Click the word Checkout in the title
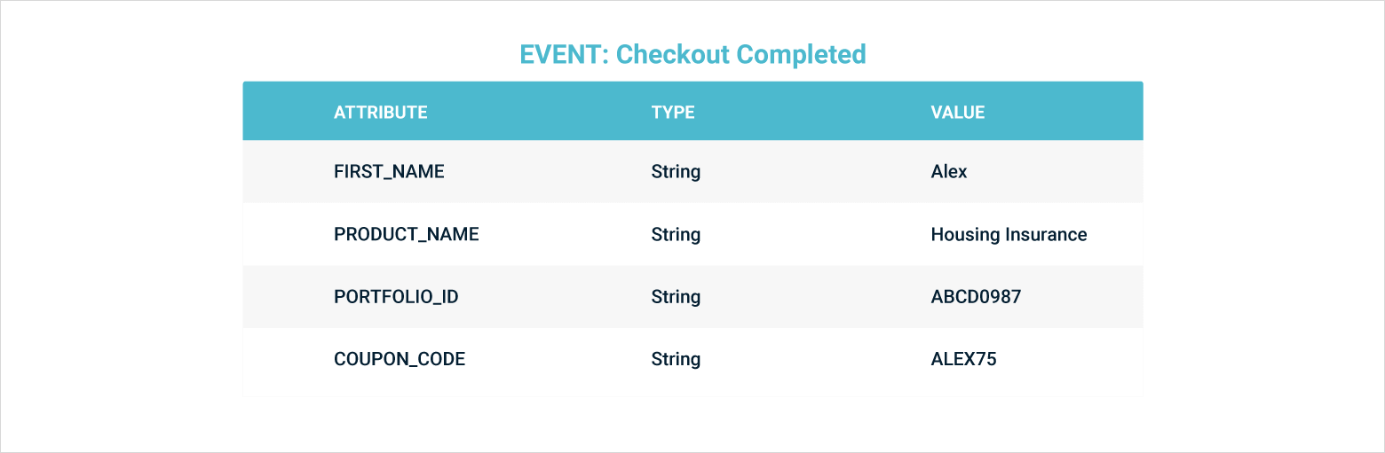 click(672, 54)
